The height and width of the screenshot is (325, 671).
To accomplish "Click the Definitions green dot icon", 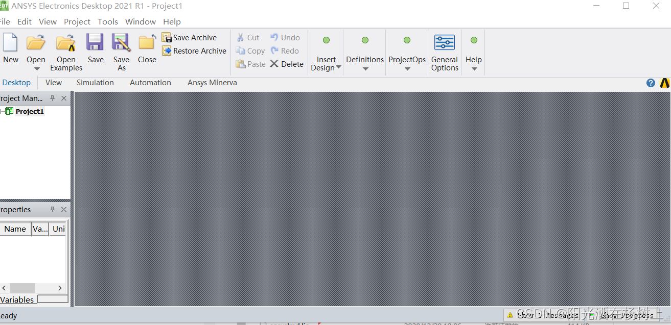I will click(365, 40).
